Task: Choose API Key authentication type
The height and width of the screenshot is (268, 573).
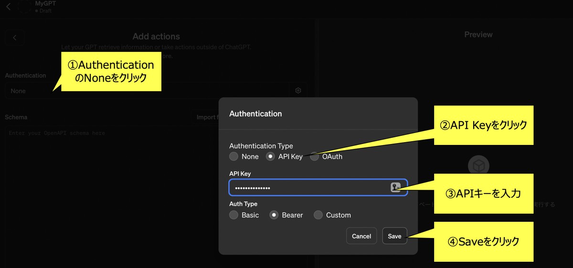Action: 270,156
